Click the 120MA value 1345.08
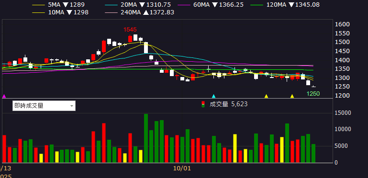Image resolution: width=368 pixels, height=178 pixels. pyautogui.click(x=307, y=5)
